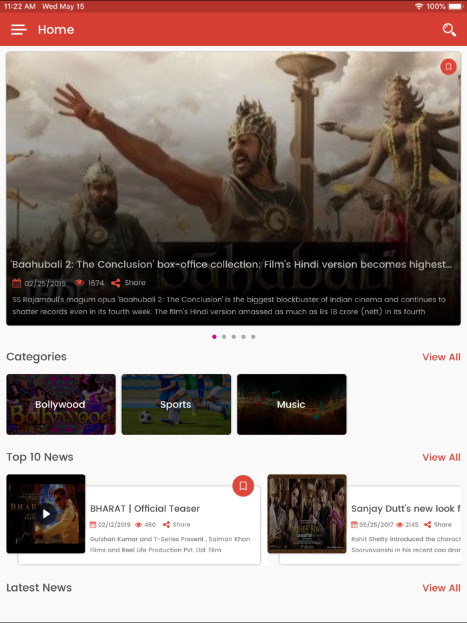Jump to the third carousel slide dot
Viewport: 467px width, 623px height.
(233, 337)
